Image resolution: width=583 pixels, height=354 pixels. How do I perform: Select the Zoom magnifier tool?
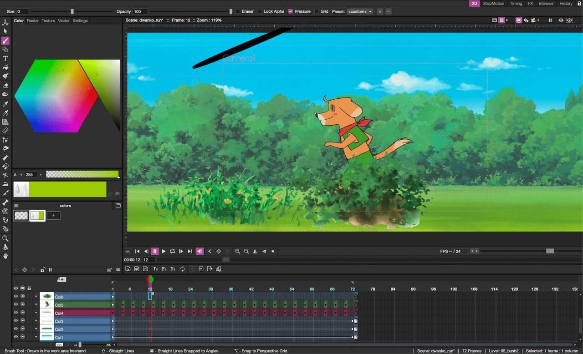[5, 238]
